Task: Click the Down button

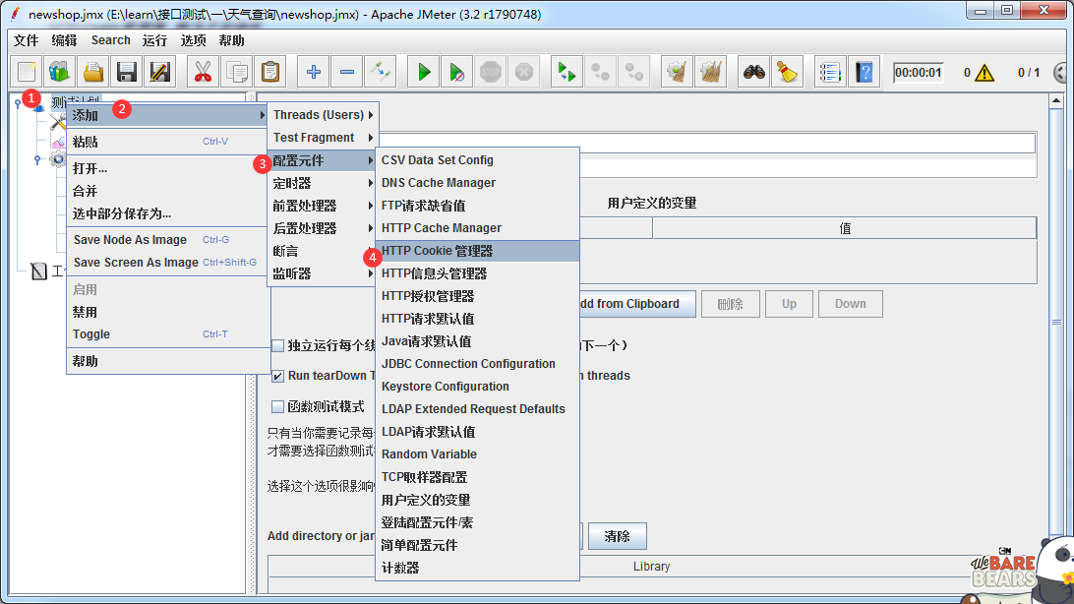Action: tap(850, 304)
